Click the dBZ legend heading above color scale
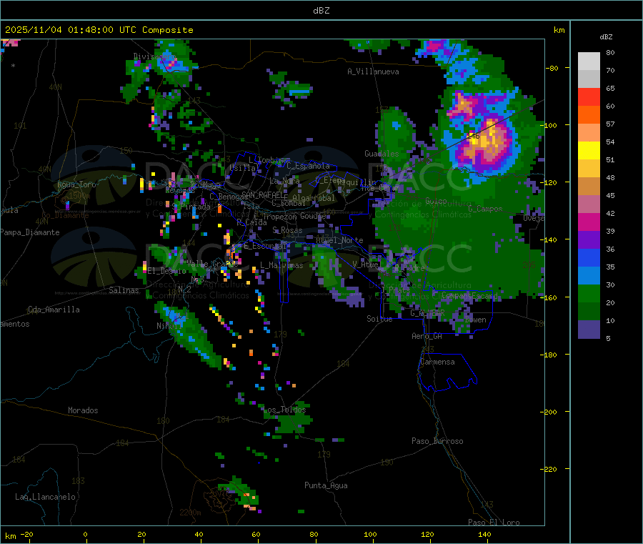The height and width of the screenshot is (544, 643). (x=606, y=37)
